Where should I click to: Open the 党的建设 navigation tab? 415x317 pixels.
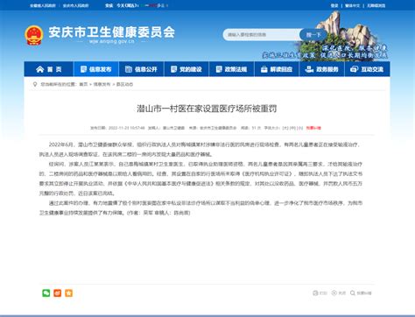click(x=186, y=69)
